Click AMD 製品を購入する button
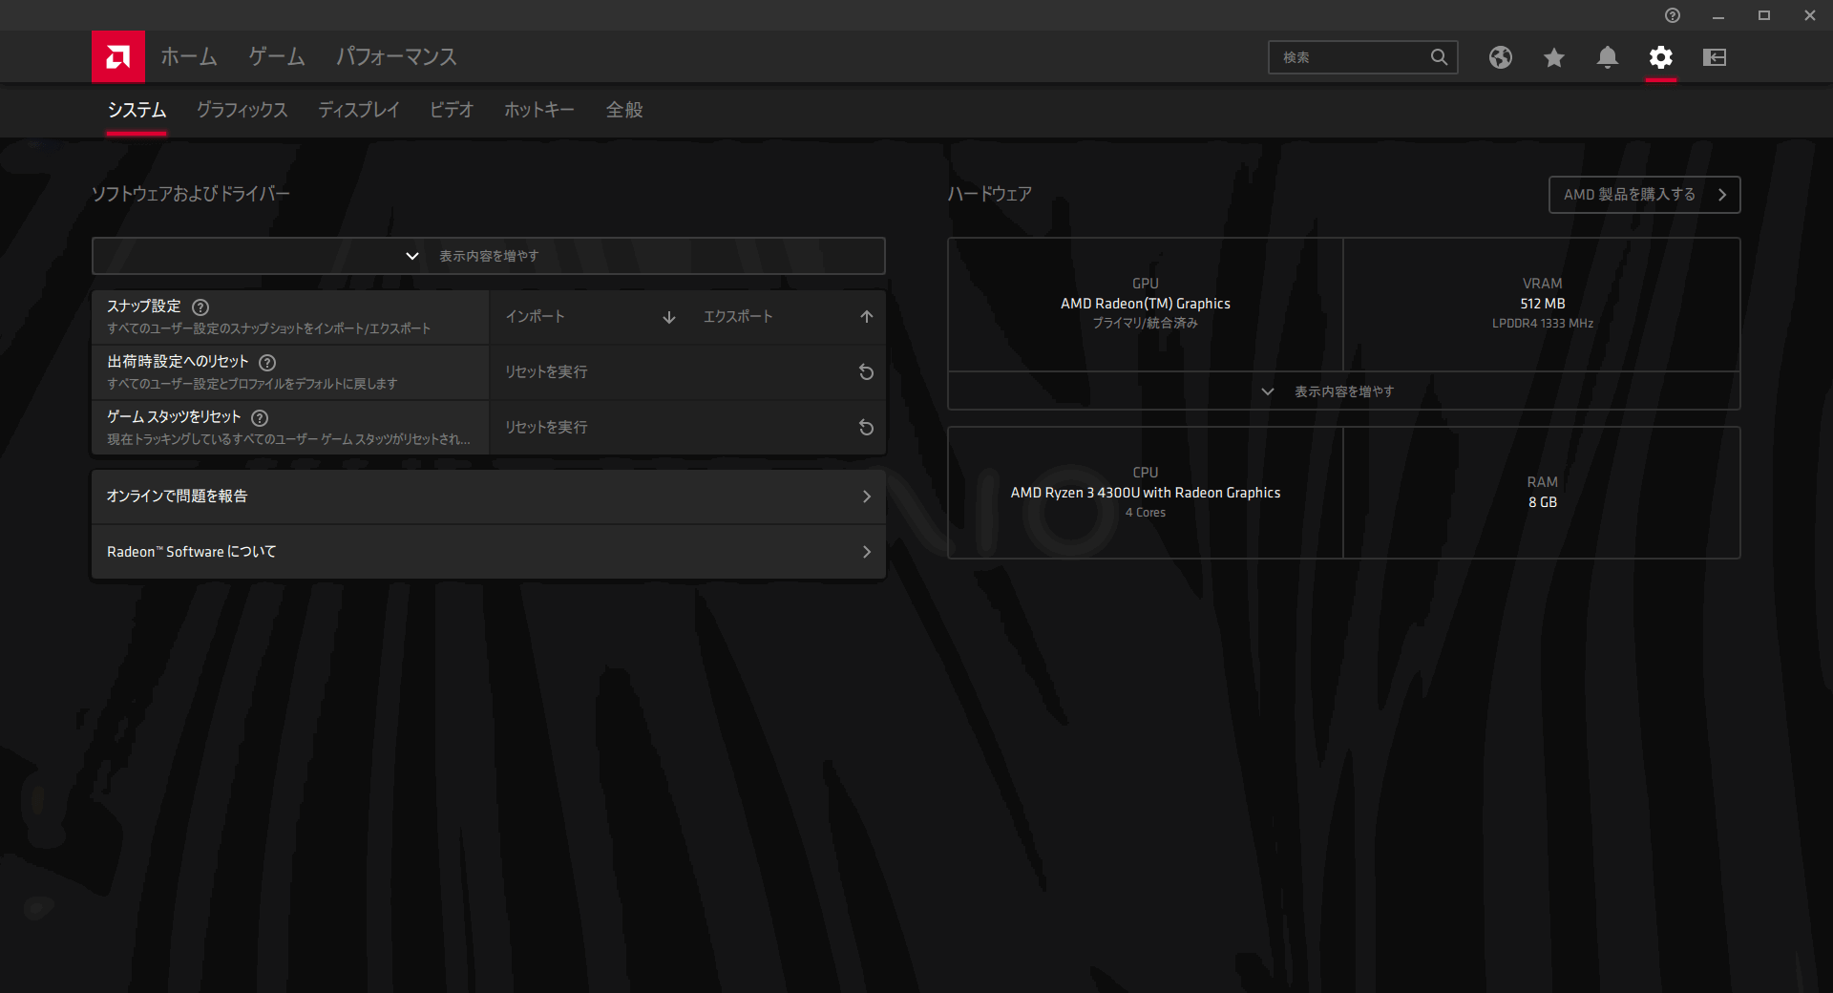Viewport: 1833px width, 993px height. (x=1645, y=195)
